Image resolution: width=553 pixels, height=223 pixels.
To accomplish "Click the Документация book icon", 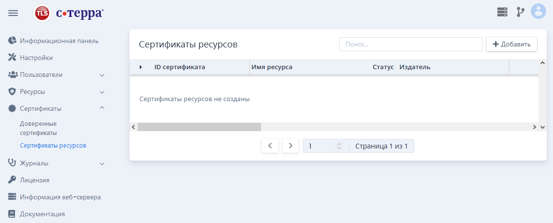I will (x=12, y=214).
